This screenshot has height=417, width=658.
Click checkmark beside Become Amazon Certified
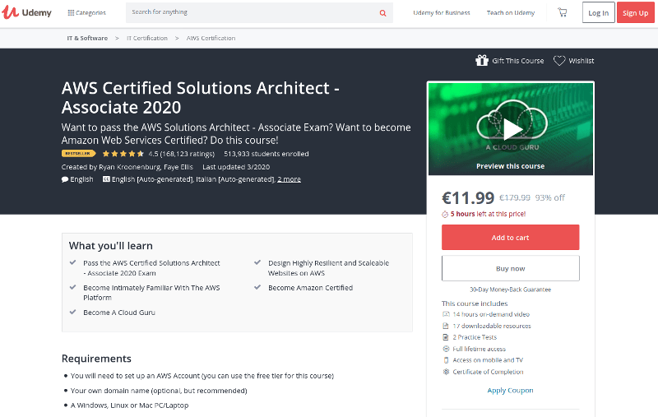click(x=257, y=287)
